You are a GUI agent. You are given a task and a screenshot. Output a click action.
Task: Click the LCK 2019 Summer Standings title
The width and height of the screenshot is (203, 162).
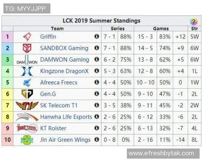101,21
